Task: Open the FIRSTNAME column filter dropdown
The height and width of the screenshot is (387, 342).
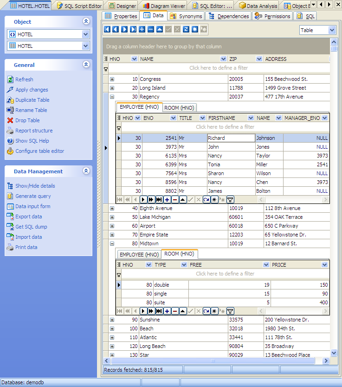Action: 251,118
